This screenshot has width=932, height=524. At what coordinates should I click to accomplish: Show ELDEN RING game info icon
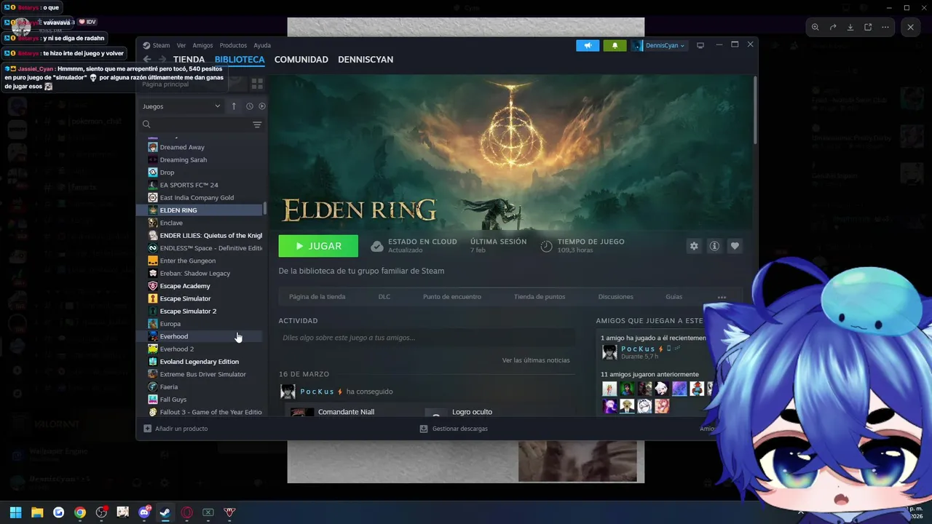point(714,246)
